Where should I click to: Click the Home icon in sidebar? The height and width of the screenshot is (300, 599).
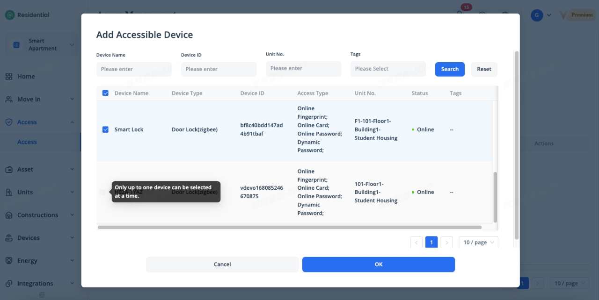9,77
